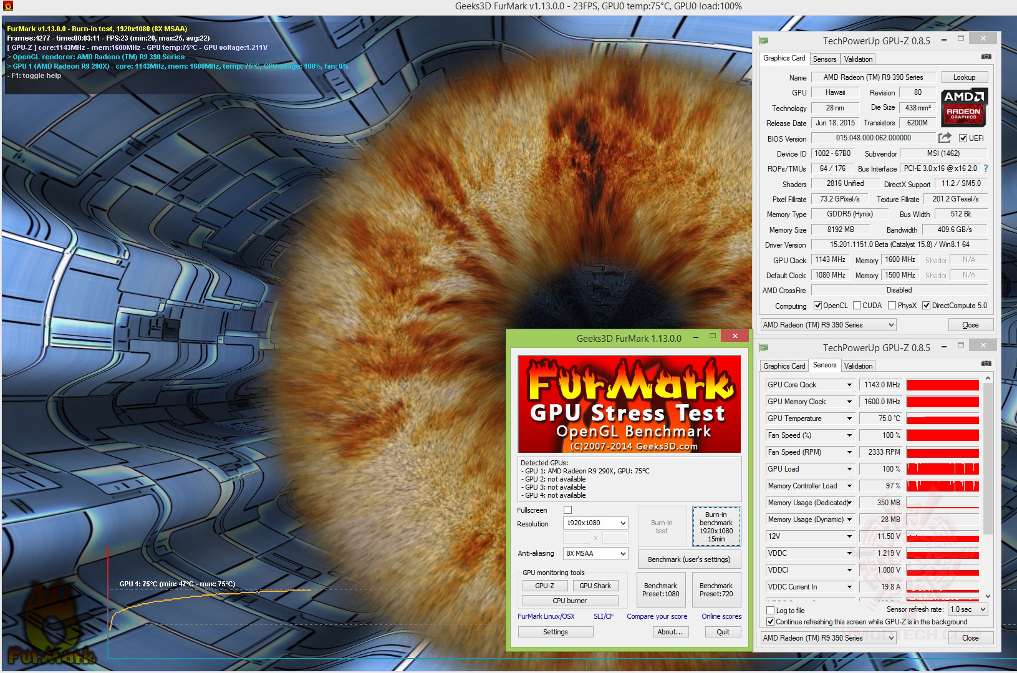Toggle the UEFI checkbox in GPU-Z
Viewport: 1017px width, 673px height.
963,138
